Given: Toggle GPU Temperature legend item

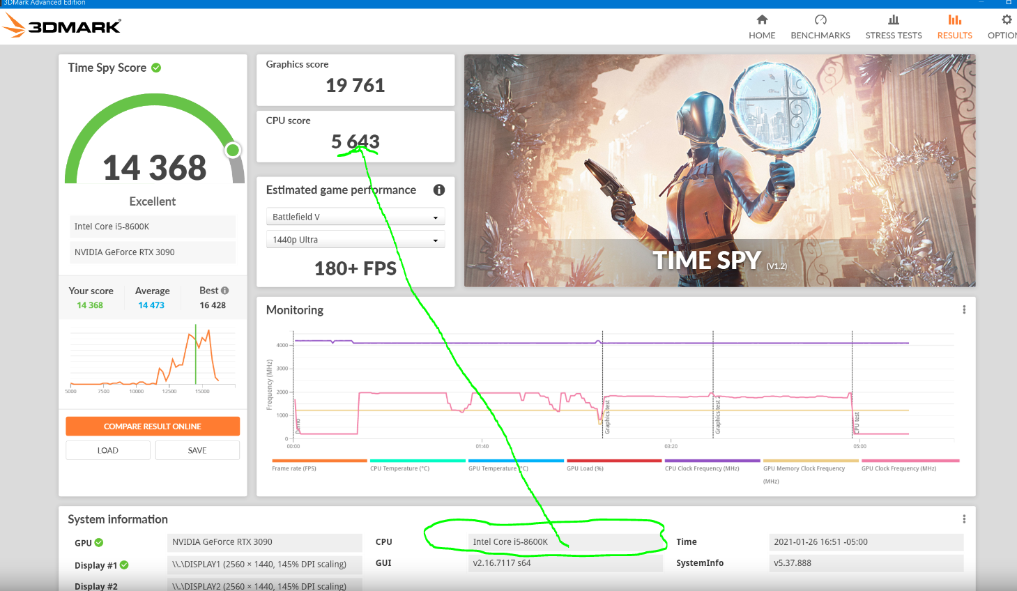Looking at the screenshot, I should [516, 465].
